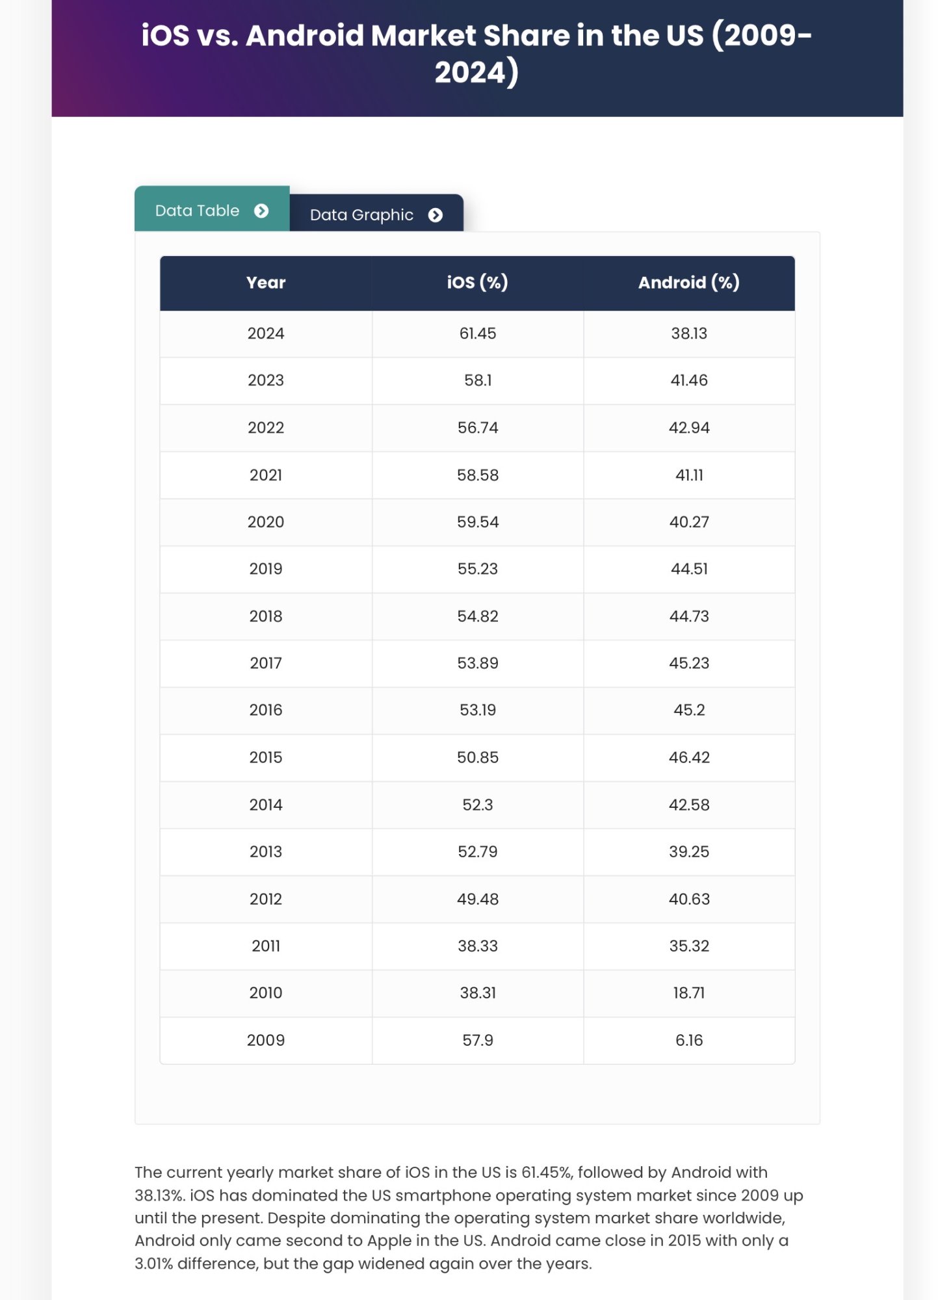The image size is (938, 1300).
Task: Click the arrow icon on Data Table tab
Action: 261,211
